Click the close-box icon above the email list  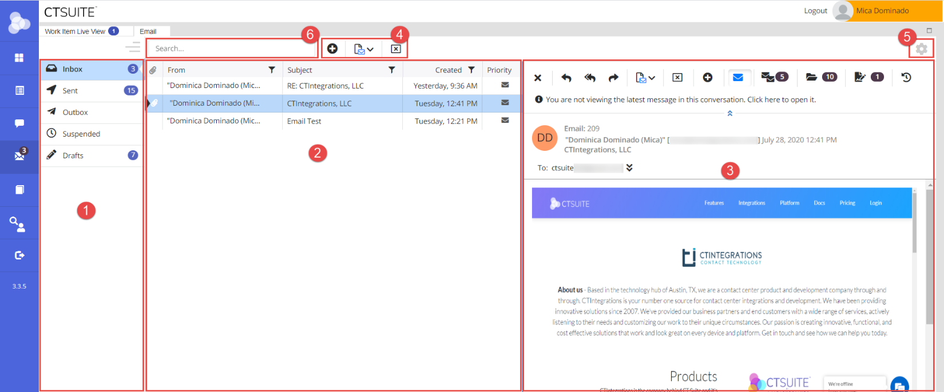(396, 49)
